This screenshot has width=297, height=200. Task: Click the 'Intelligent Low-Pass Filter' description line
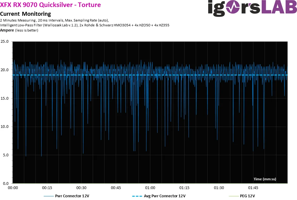(85, 25)
